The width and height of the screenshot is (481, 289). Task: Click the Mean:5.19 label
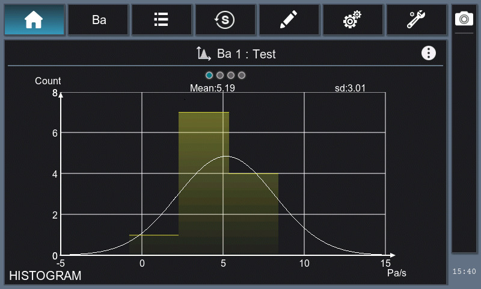coord(212,88)
